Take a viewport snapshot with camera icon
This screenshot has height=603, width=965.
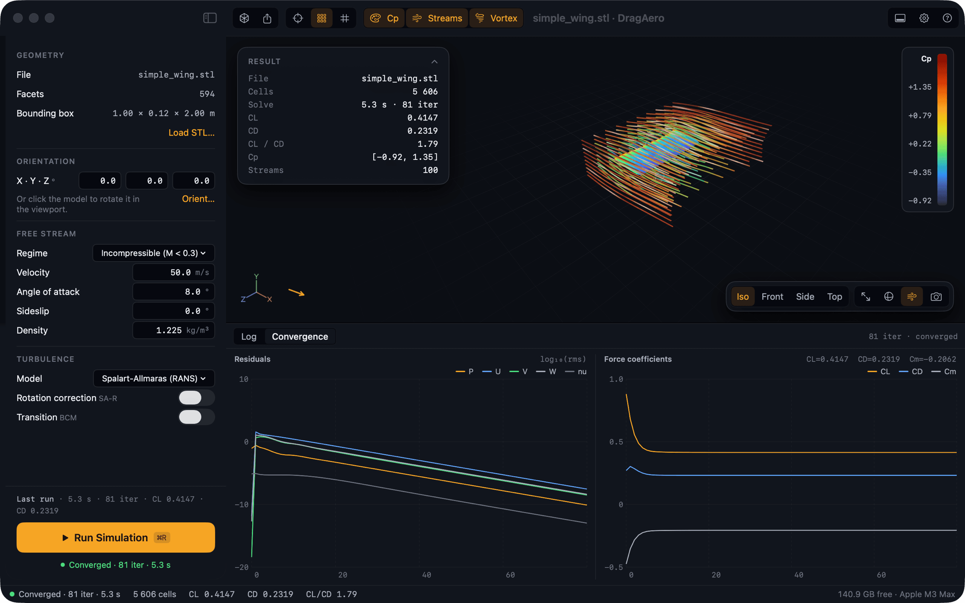(936, 296)
